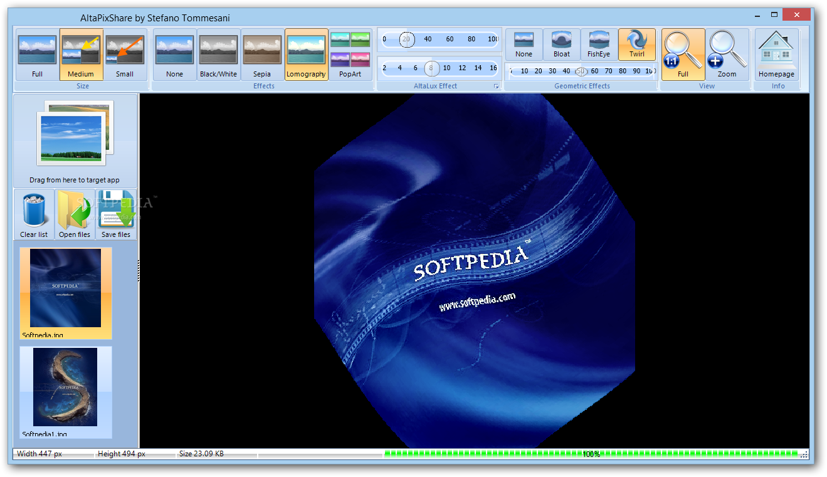Click the View group label
Screen dimensions: 827x477
point(707,86)
